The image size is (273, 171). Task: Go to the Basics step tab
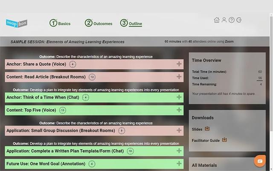pyautogui.click(x=60, y=24)
